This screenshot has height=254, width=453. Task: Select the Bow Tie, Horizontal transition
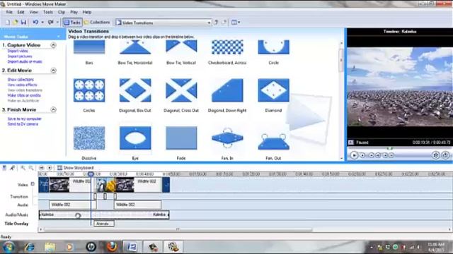click(135, 47)
